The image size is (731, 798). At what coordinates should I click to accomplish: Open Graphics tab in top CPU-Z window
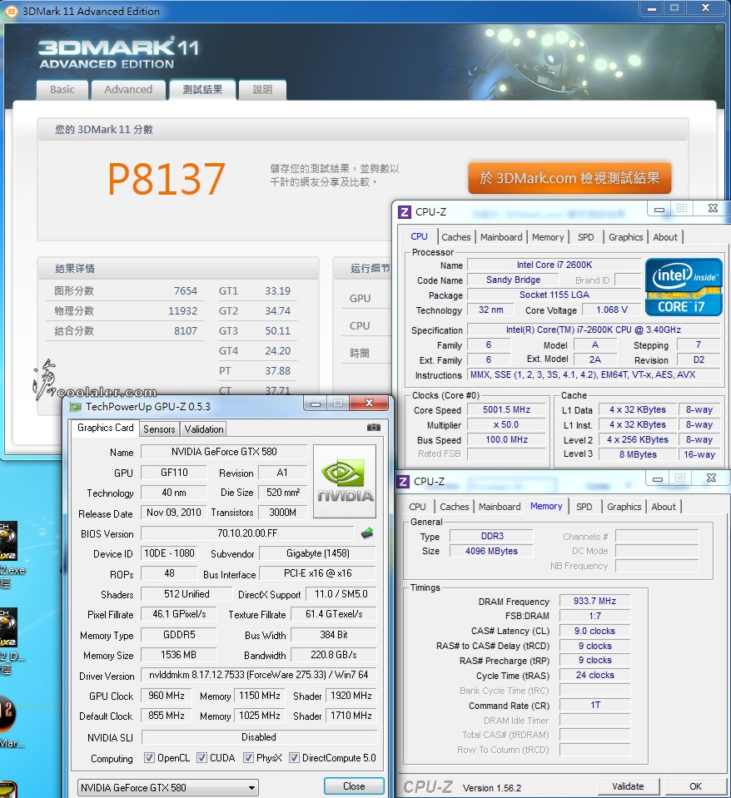click(x=625, y=237)
